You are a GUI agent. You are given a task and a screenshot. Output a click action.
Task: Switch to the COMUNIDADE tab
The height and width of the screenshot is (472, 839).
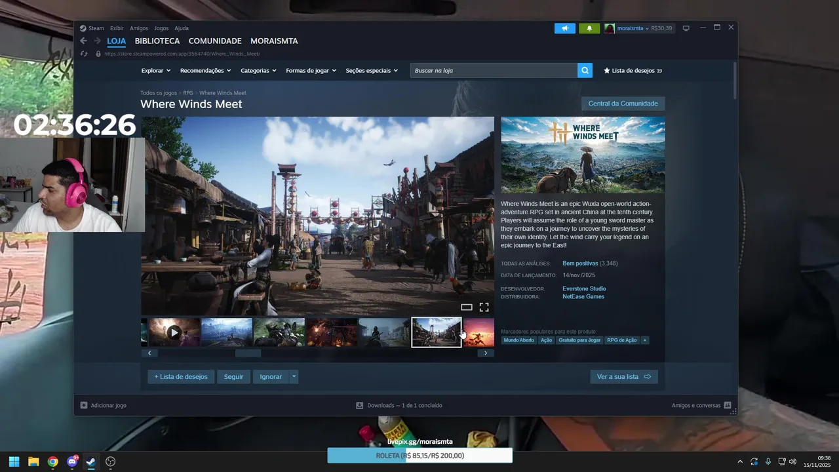[215, 41]
